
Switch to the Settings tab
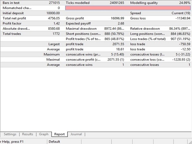[10, 134]
